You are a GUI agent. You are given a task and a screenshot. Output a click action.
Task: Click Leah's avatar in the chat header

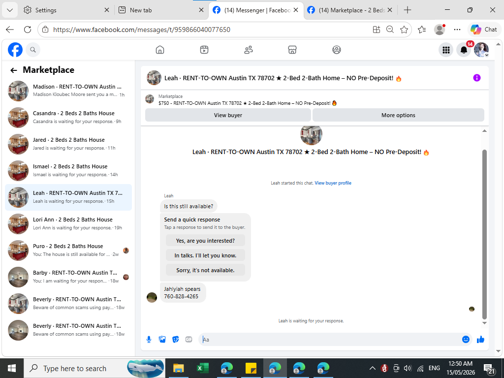point(154,78)
